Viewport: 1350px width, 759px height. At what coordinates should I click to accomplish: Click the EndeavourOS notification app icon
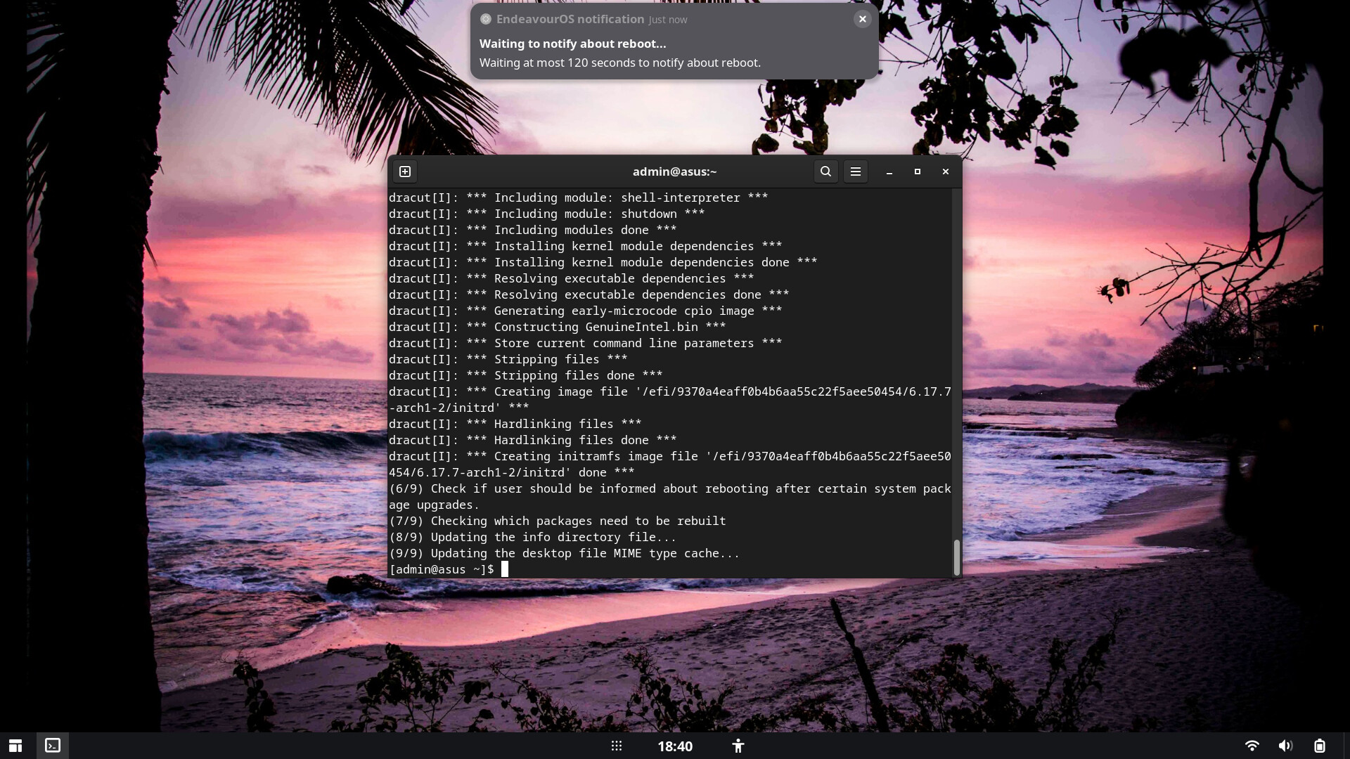[485, 19]
